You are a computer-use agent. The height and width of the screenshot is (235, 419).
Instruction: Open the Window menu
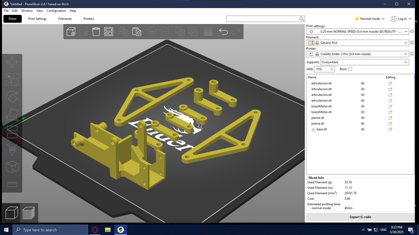(27, 11)
